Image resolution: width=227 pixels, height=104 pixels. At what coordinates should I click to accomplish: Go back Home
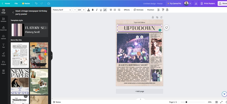[x=6, y=3]
